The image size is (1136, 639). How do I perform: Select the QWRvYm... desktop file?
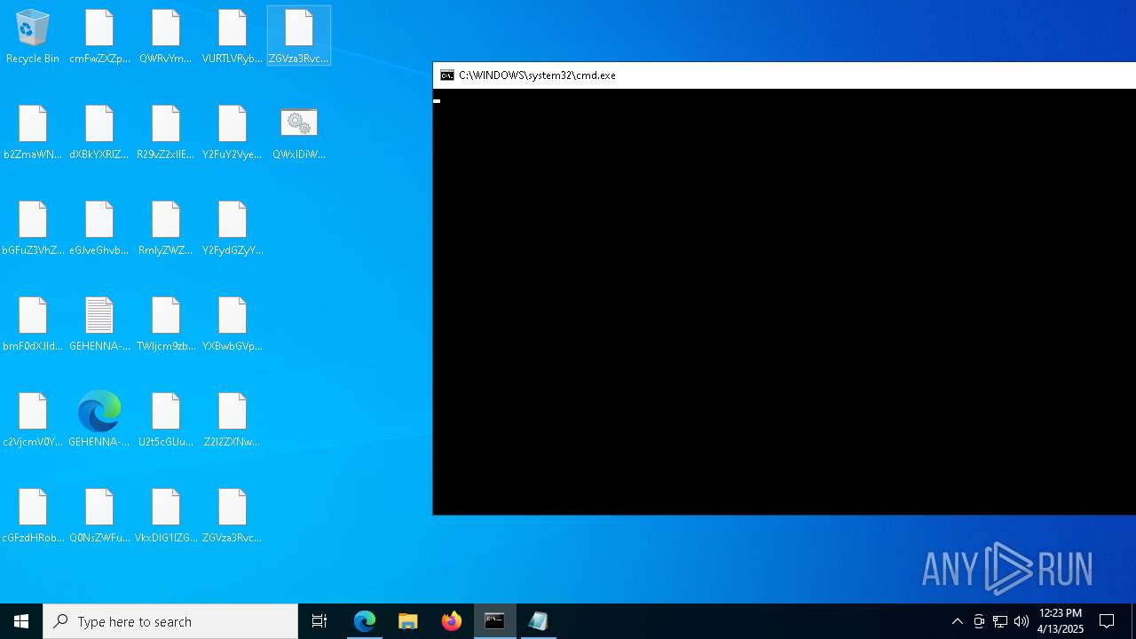click(x=166, y=36)
